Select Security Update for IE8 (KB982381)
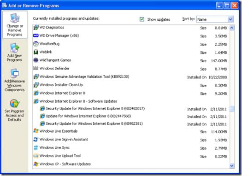 (x=94, y=123)
